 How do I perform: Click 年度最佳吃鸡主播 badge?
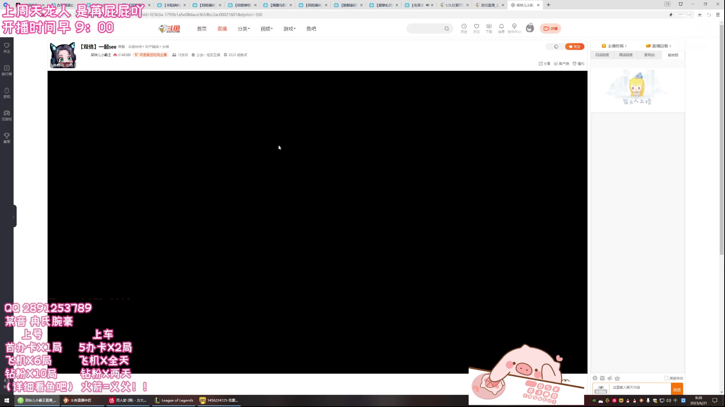[151, 55]
